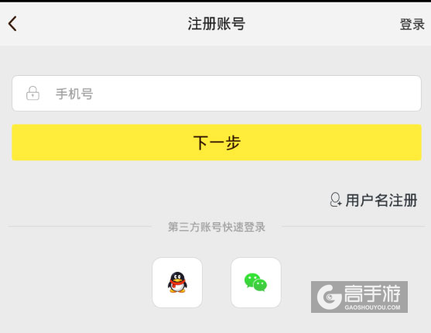Click the 高手游 watermark text
The height and width of the screenshot is (333, 431).
coord(372,294)
